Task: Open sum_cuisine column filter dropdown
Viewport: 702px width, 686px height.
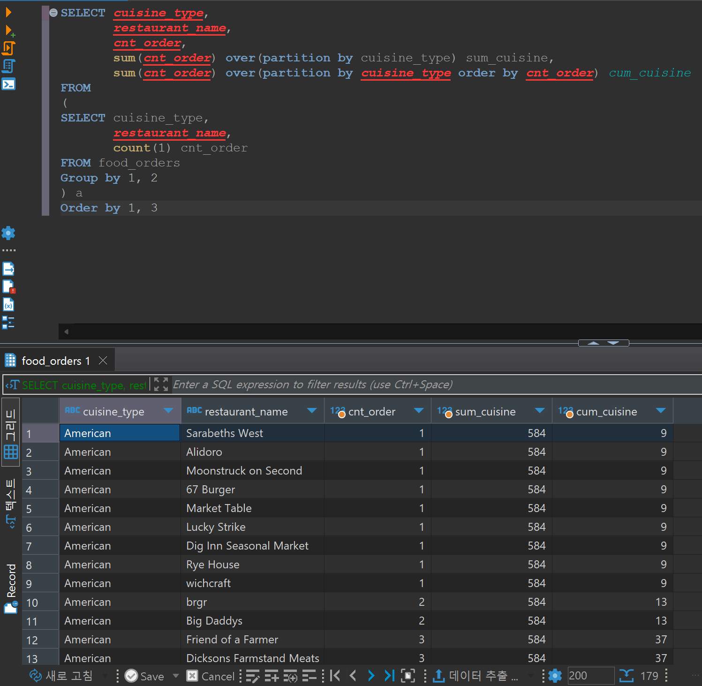Action: pos(540,411)
